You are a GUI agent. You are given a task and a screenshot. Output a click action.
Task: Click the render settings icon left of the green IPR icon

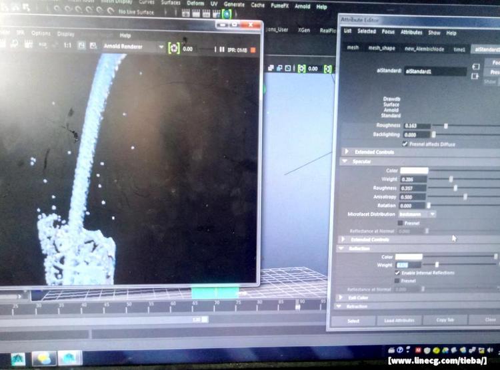[x=217, y=14]
